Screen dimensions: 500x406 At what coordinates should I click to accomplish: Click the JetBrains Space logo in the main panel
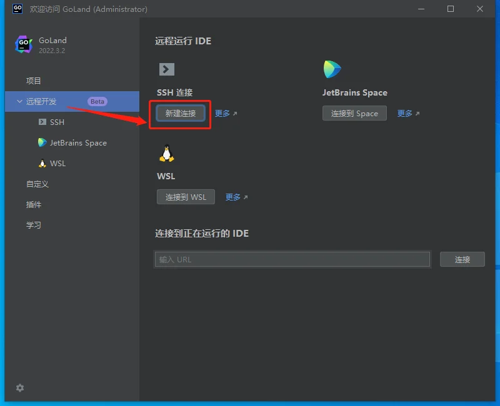[332, 69]
